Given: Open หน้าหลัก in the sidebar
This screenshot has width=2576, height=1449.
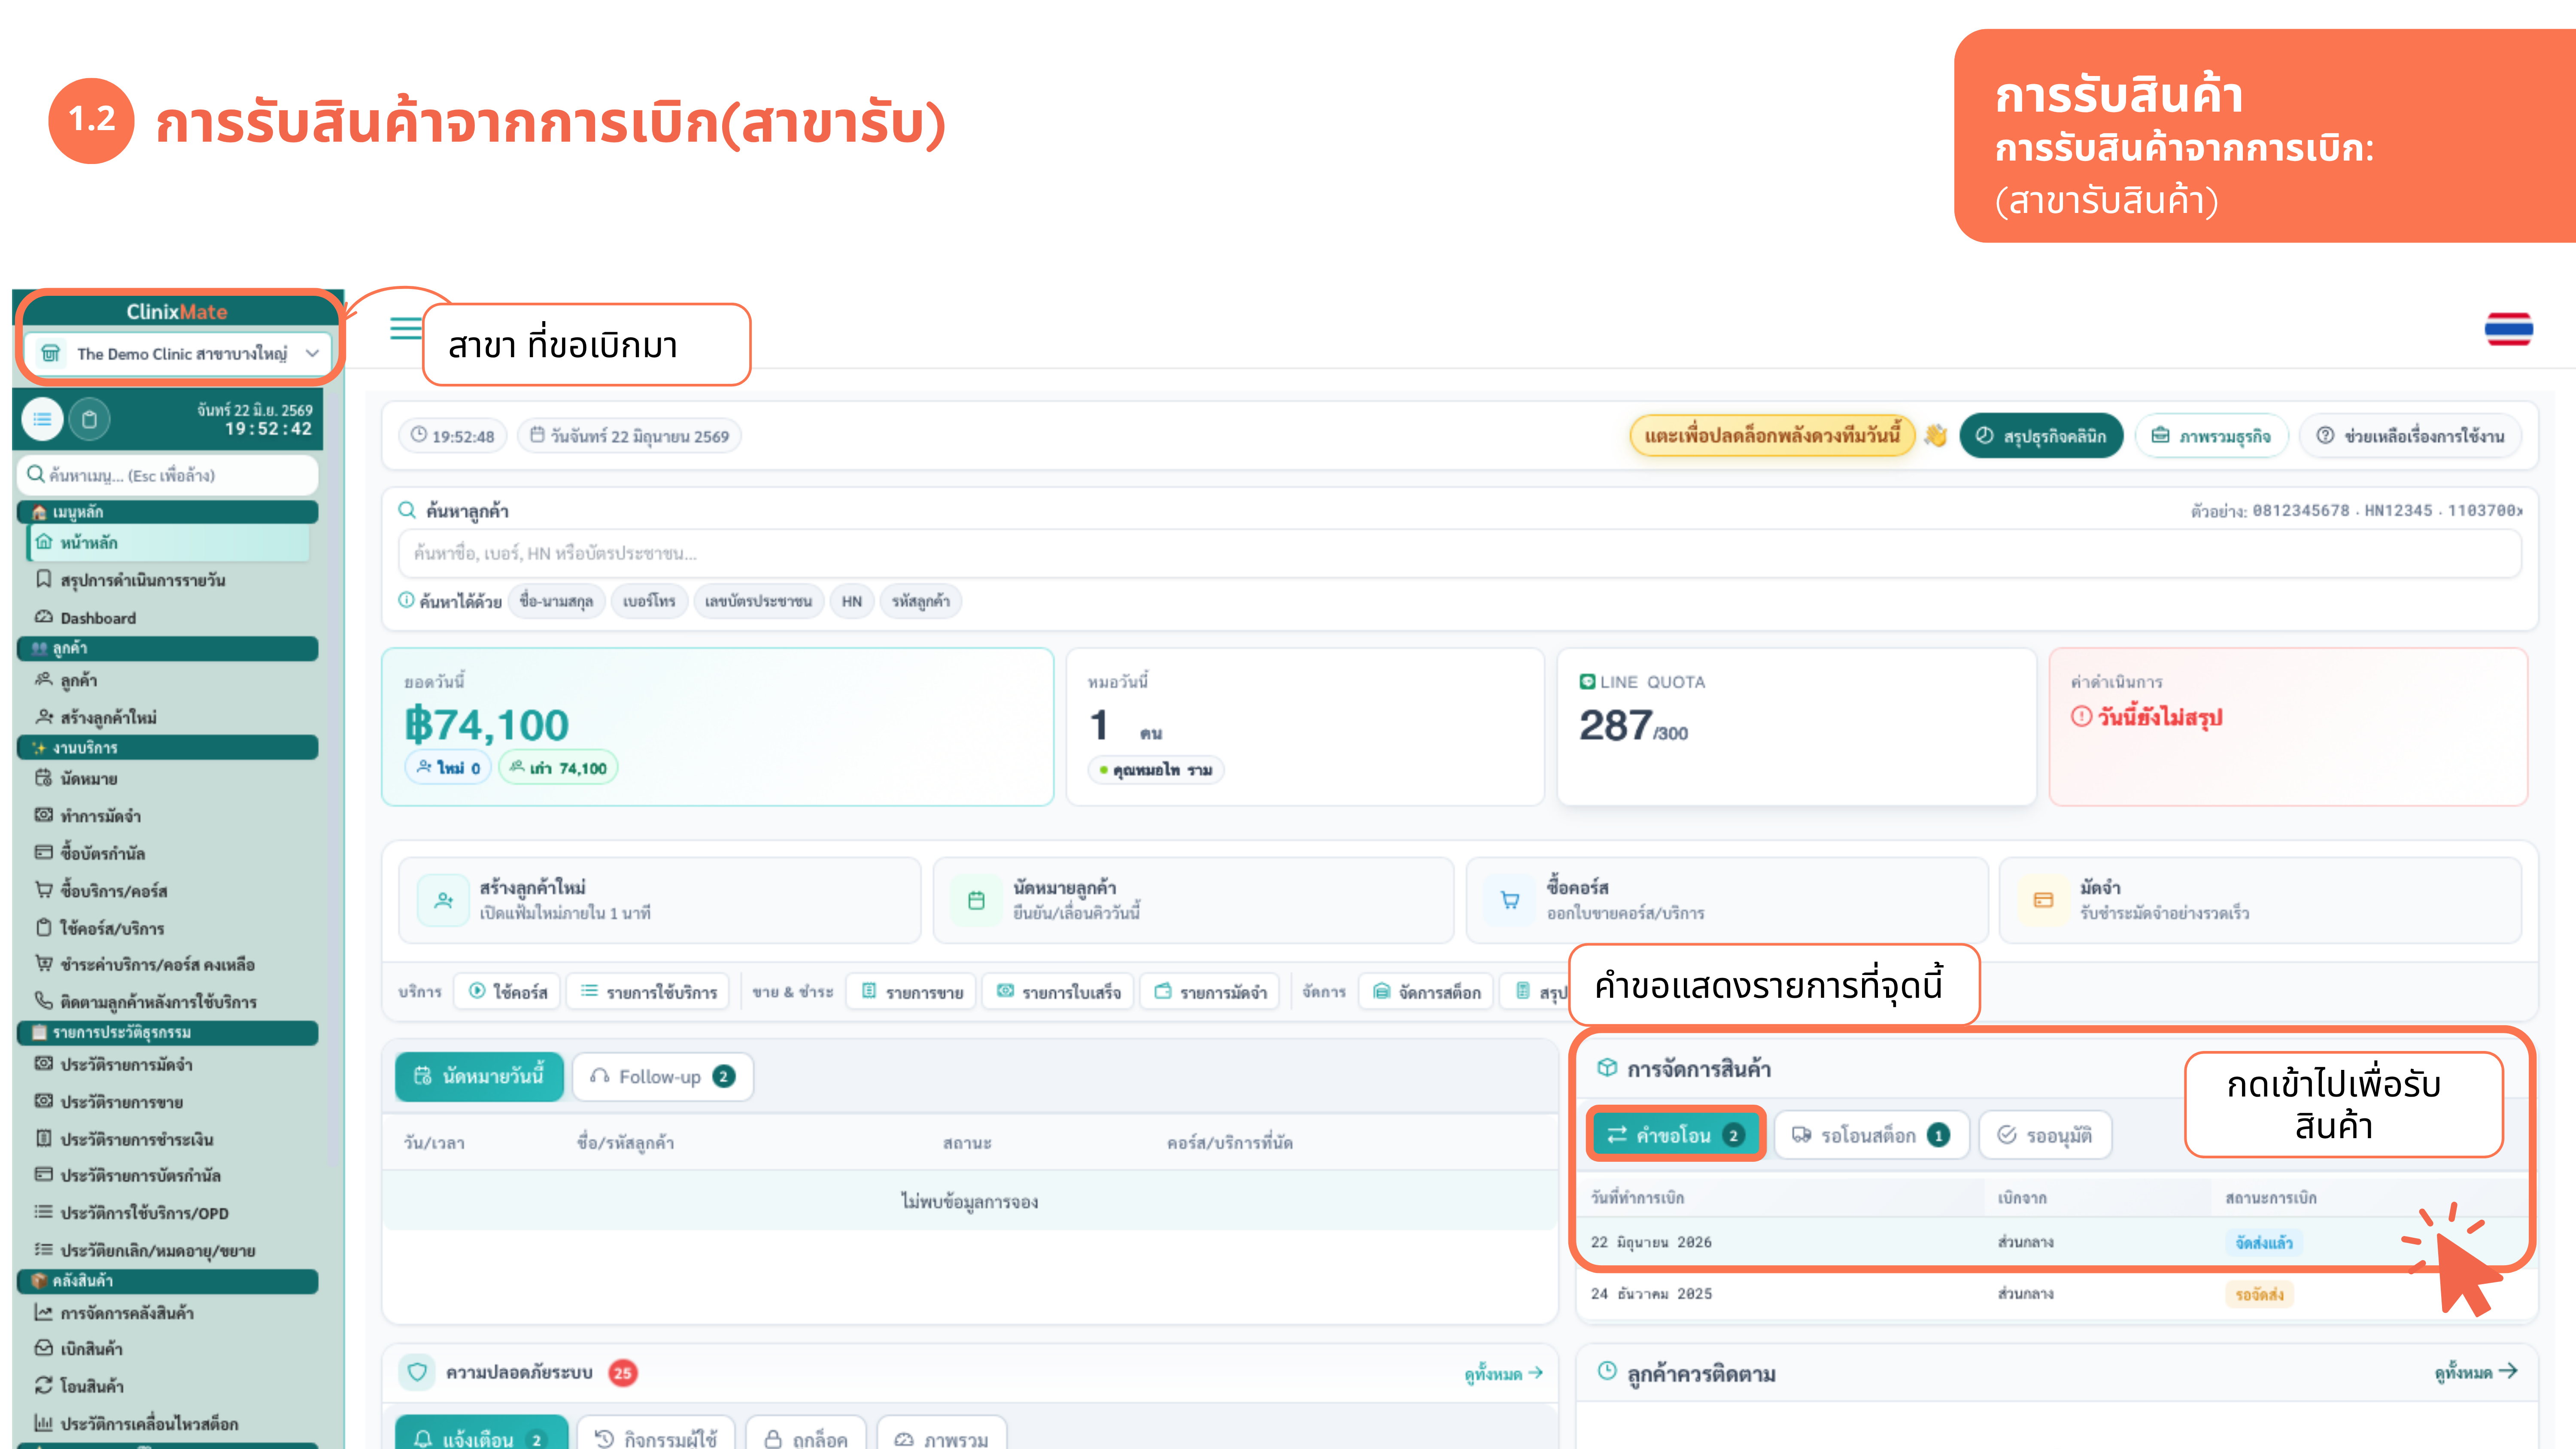Looking at the screenshot, I should tap(168, 543).
